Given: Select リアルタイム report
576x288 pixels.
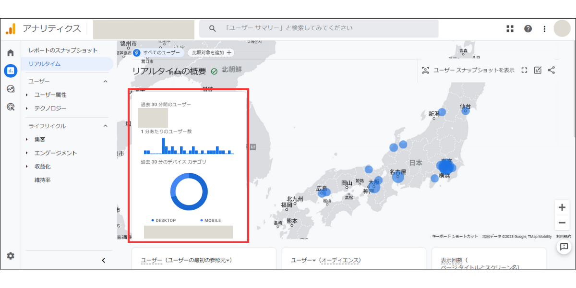Looking at the screenshot, I should [x=67, y=64].
